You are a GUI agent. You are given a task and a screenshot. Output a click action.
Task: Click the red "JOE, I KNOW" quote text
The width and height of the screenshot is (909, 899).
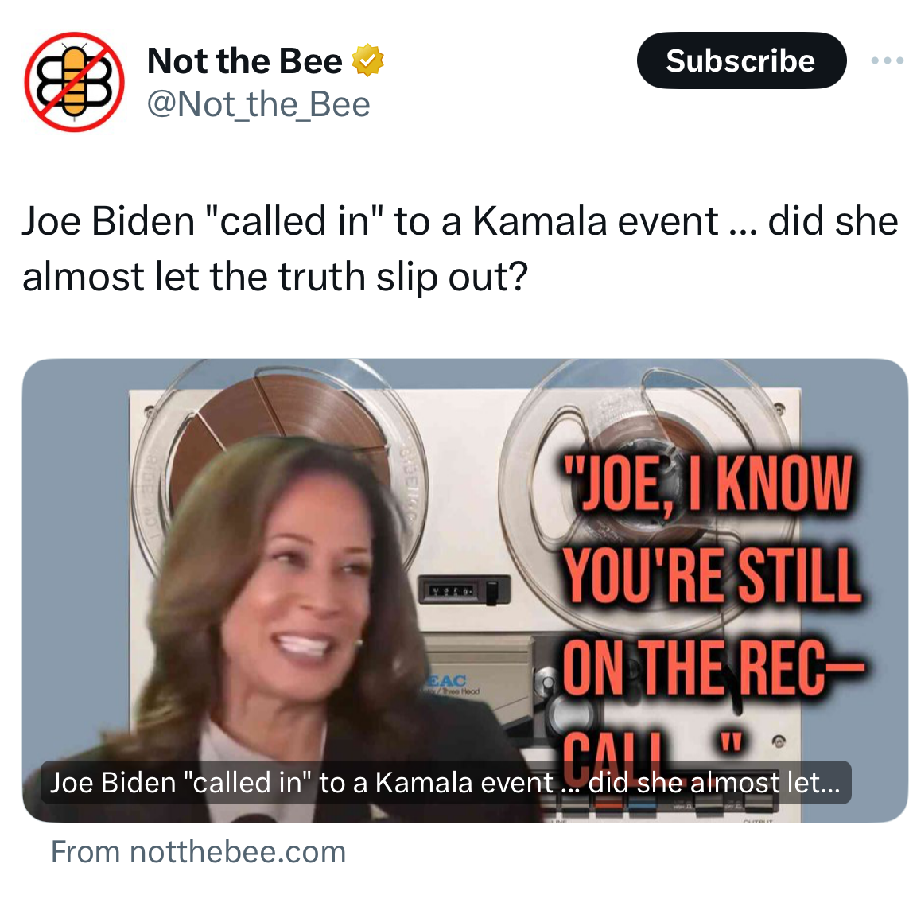pyautogui.click(x=707, y=483)
